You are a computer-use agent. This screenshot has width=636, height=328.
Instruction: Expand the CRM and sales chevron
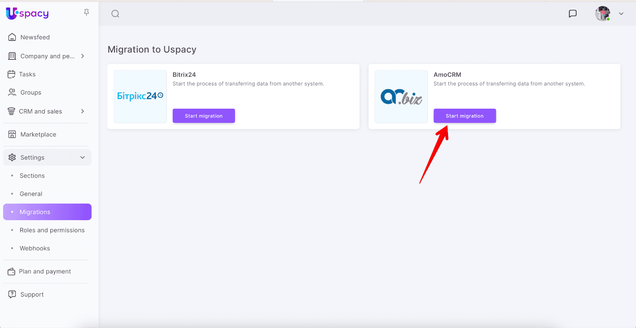pos(83,111)
